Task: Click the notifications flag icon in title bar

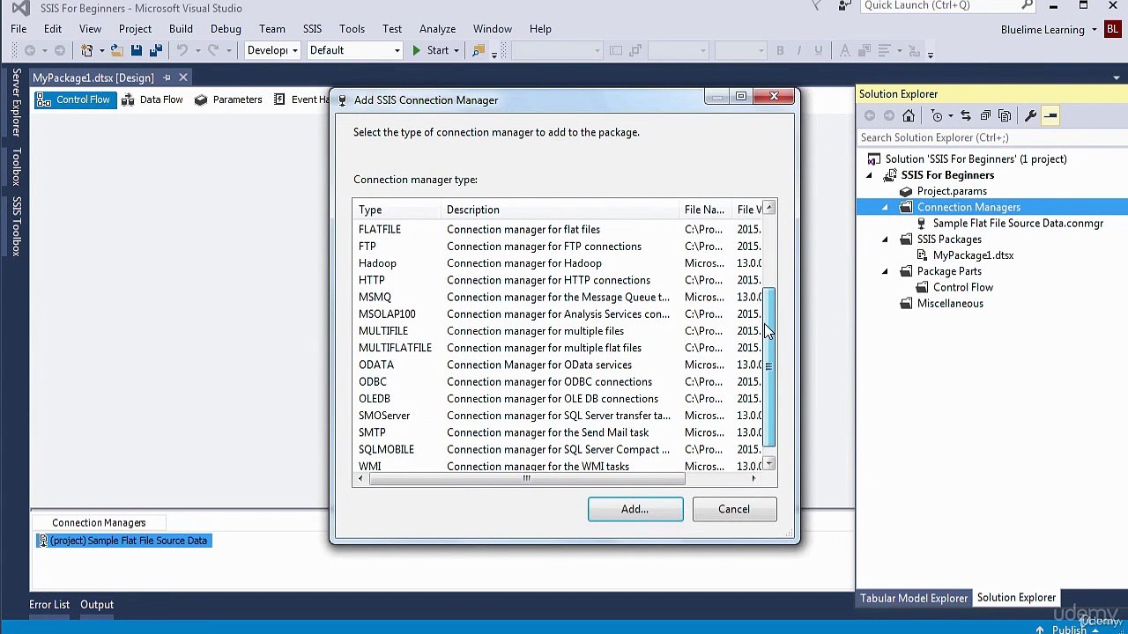Action: pyautogui.click(x=817, y=6)
